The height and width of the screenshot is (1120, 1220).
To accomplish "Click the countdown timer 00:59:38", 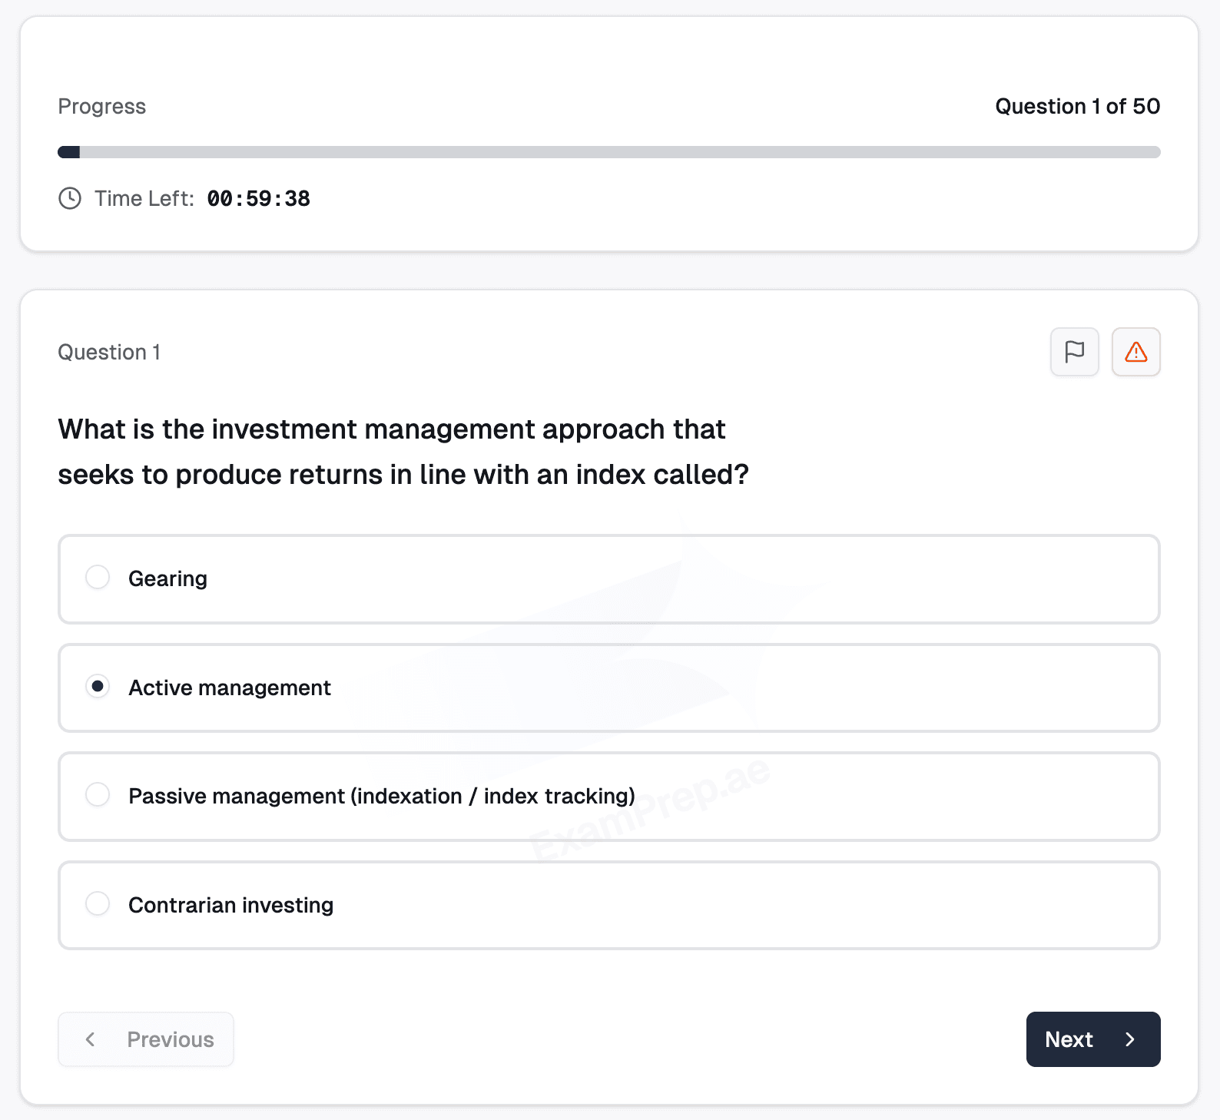I will [259, 199].
